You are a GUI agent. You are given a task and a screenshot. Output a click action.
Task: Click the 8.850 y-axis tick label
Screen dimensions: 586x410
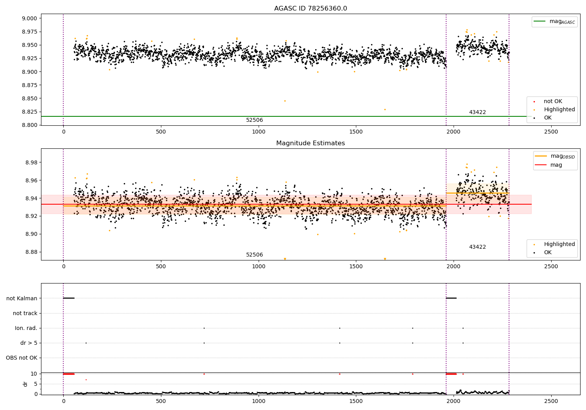click(x=29, y=98)
